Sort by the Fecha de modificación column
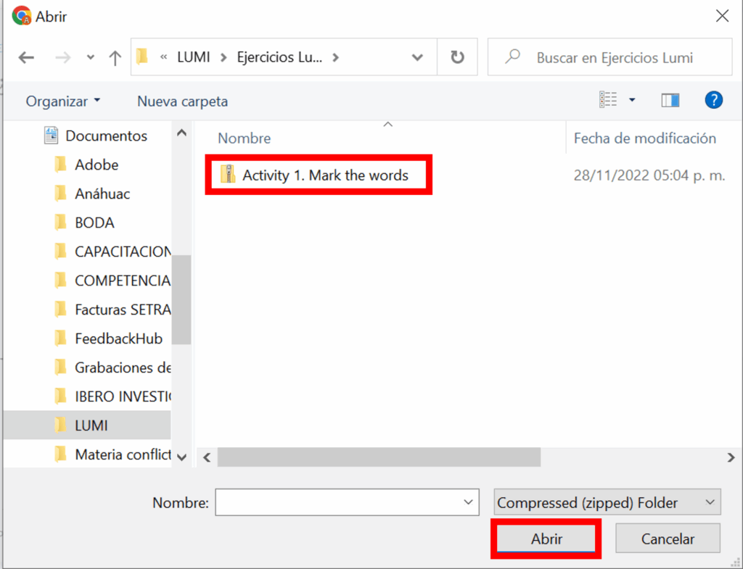The width and height of the screenshot is (743, 569). pyautogui.click(x=644, y=138)
